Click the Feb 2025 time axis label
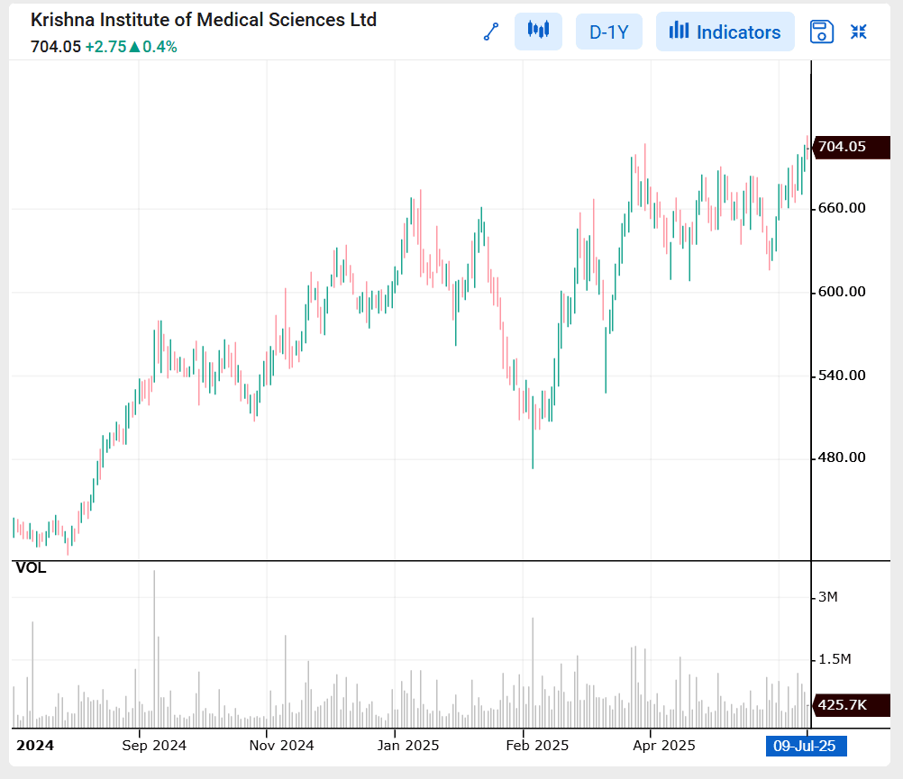The height and width of the screenshot is (779, 903). click(x=537, y=746)
